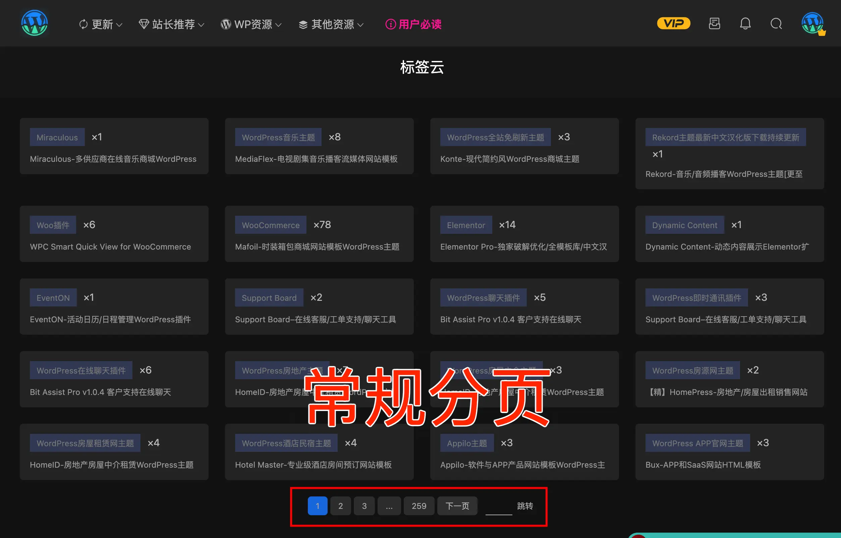Open the Dynamic Content tag
841x538 pixels.
[x=685, y=225]
